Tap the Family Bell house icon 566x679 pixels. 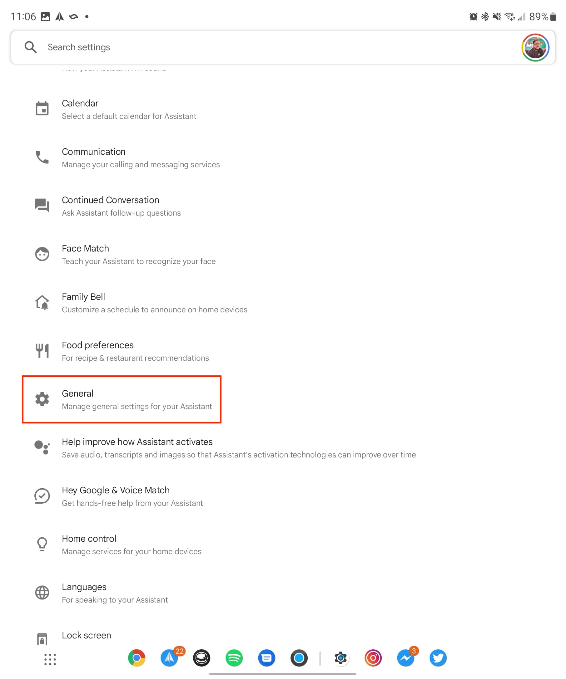[42, 302]
